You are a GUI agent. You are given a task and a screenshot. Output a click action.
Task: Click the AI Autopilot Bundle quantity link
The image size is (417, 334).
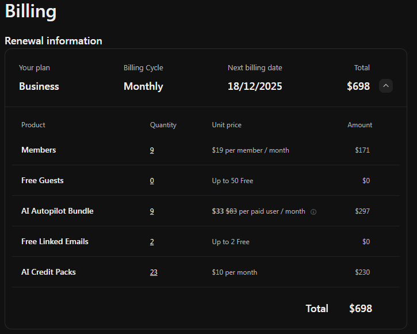tap(152, 211)
